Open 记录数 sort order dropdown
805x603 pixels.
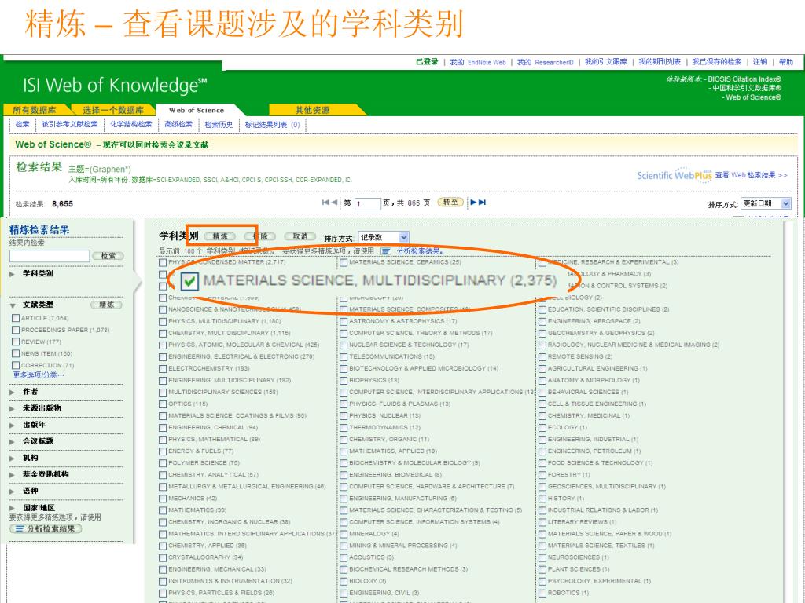coord(384,237)
